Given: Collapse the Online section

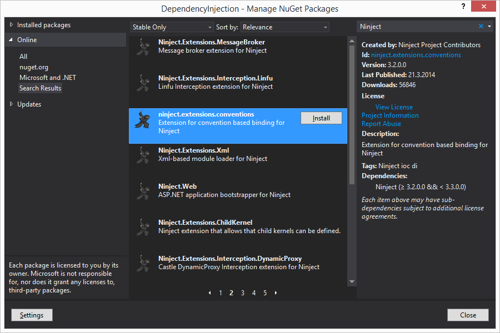Looking at the screenshot, I should [11, 40].
